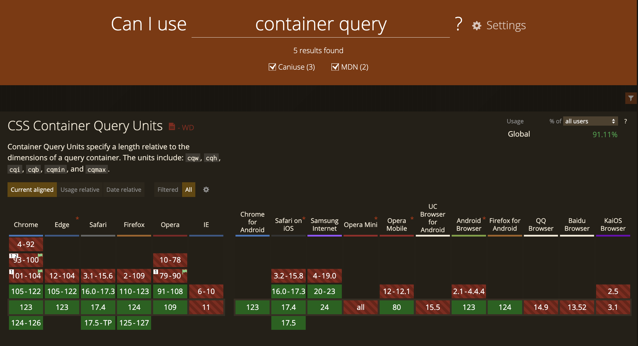This screenshot has height=346, width=638.
Task: Click Android Browser 2.1-4.4.4 cell
Action: tap(469, 291)
